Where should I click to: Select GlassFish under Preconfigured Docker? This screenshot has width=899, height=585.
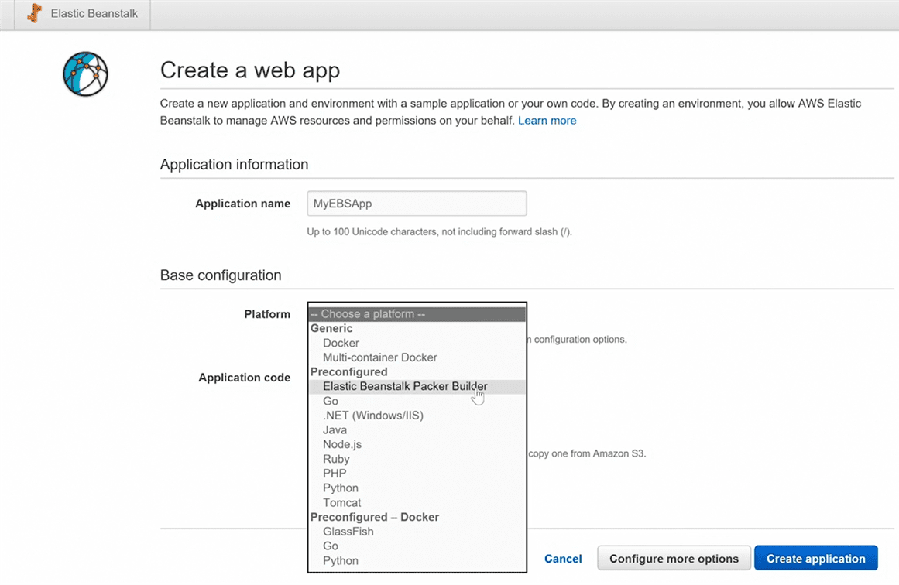pos(348,532)
